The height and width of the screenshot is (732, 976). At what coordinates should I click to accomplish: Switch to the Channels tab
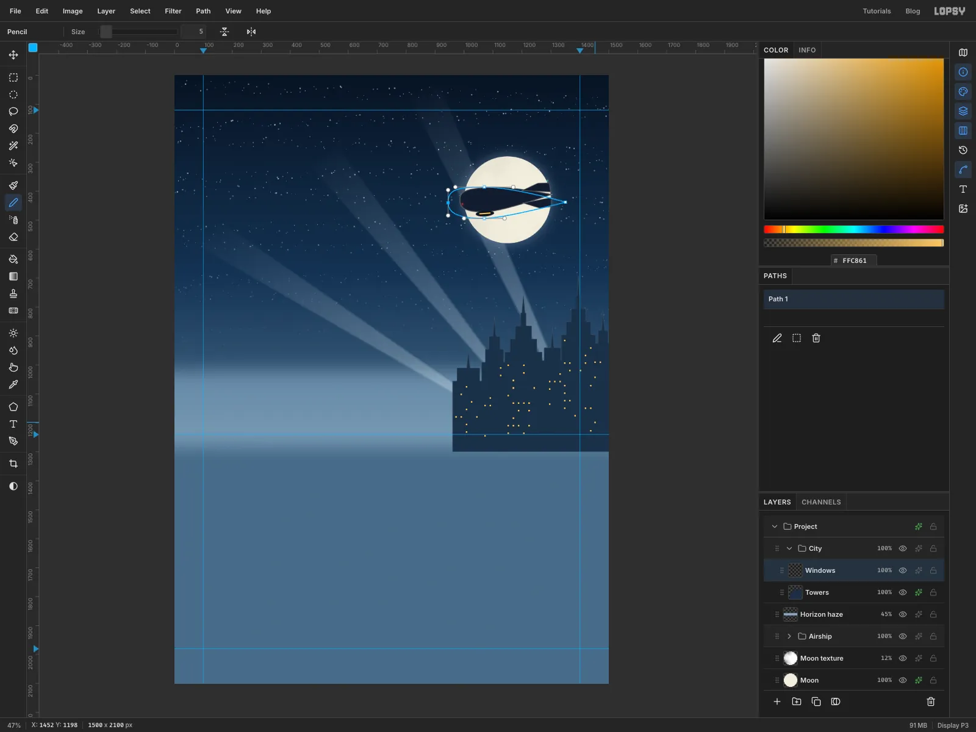tap(821, 502)
